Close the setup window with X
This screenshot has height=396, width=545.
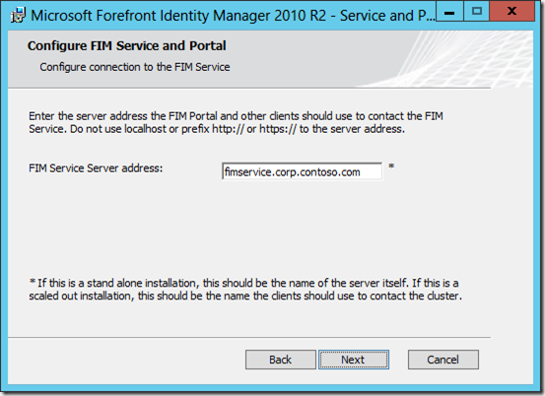[x=511, y=12]
